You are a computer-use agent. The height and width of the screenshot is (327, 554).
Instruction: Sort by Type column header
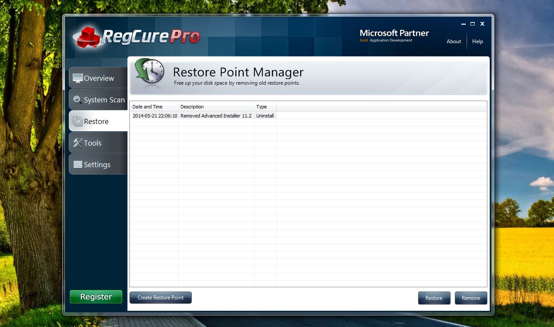[265, 107]
